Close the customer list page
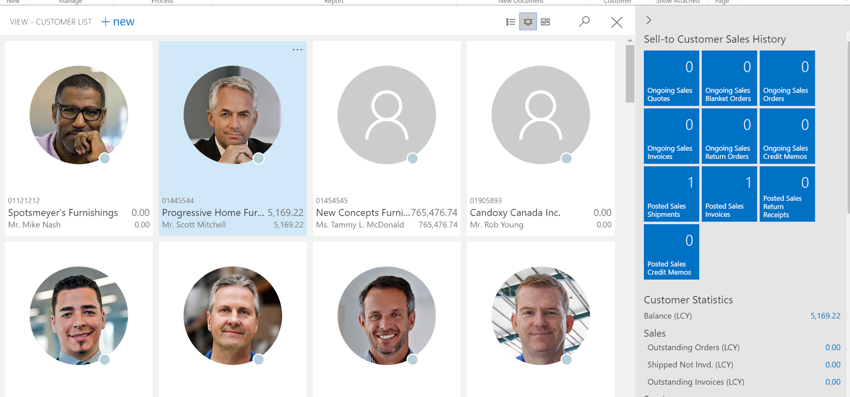The image size is (850, 397). [x=617, y=22]
